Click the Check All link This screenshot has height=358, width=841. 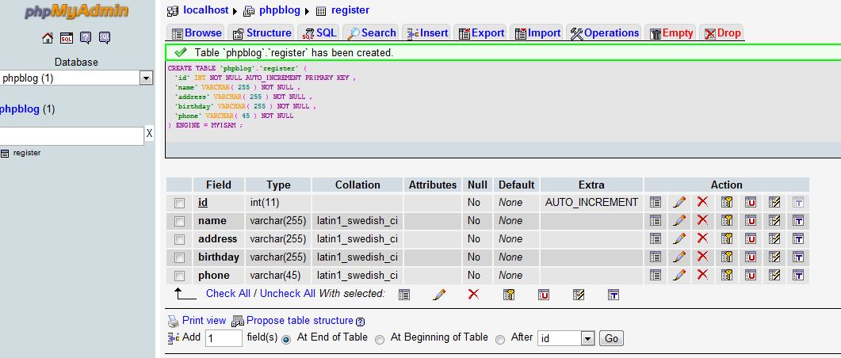tap(228, 294)
